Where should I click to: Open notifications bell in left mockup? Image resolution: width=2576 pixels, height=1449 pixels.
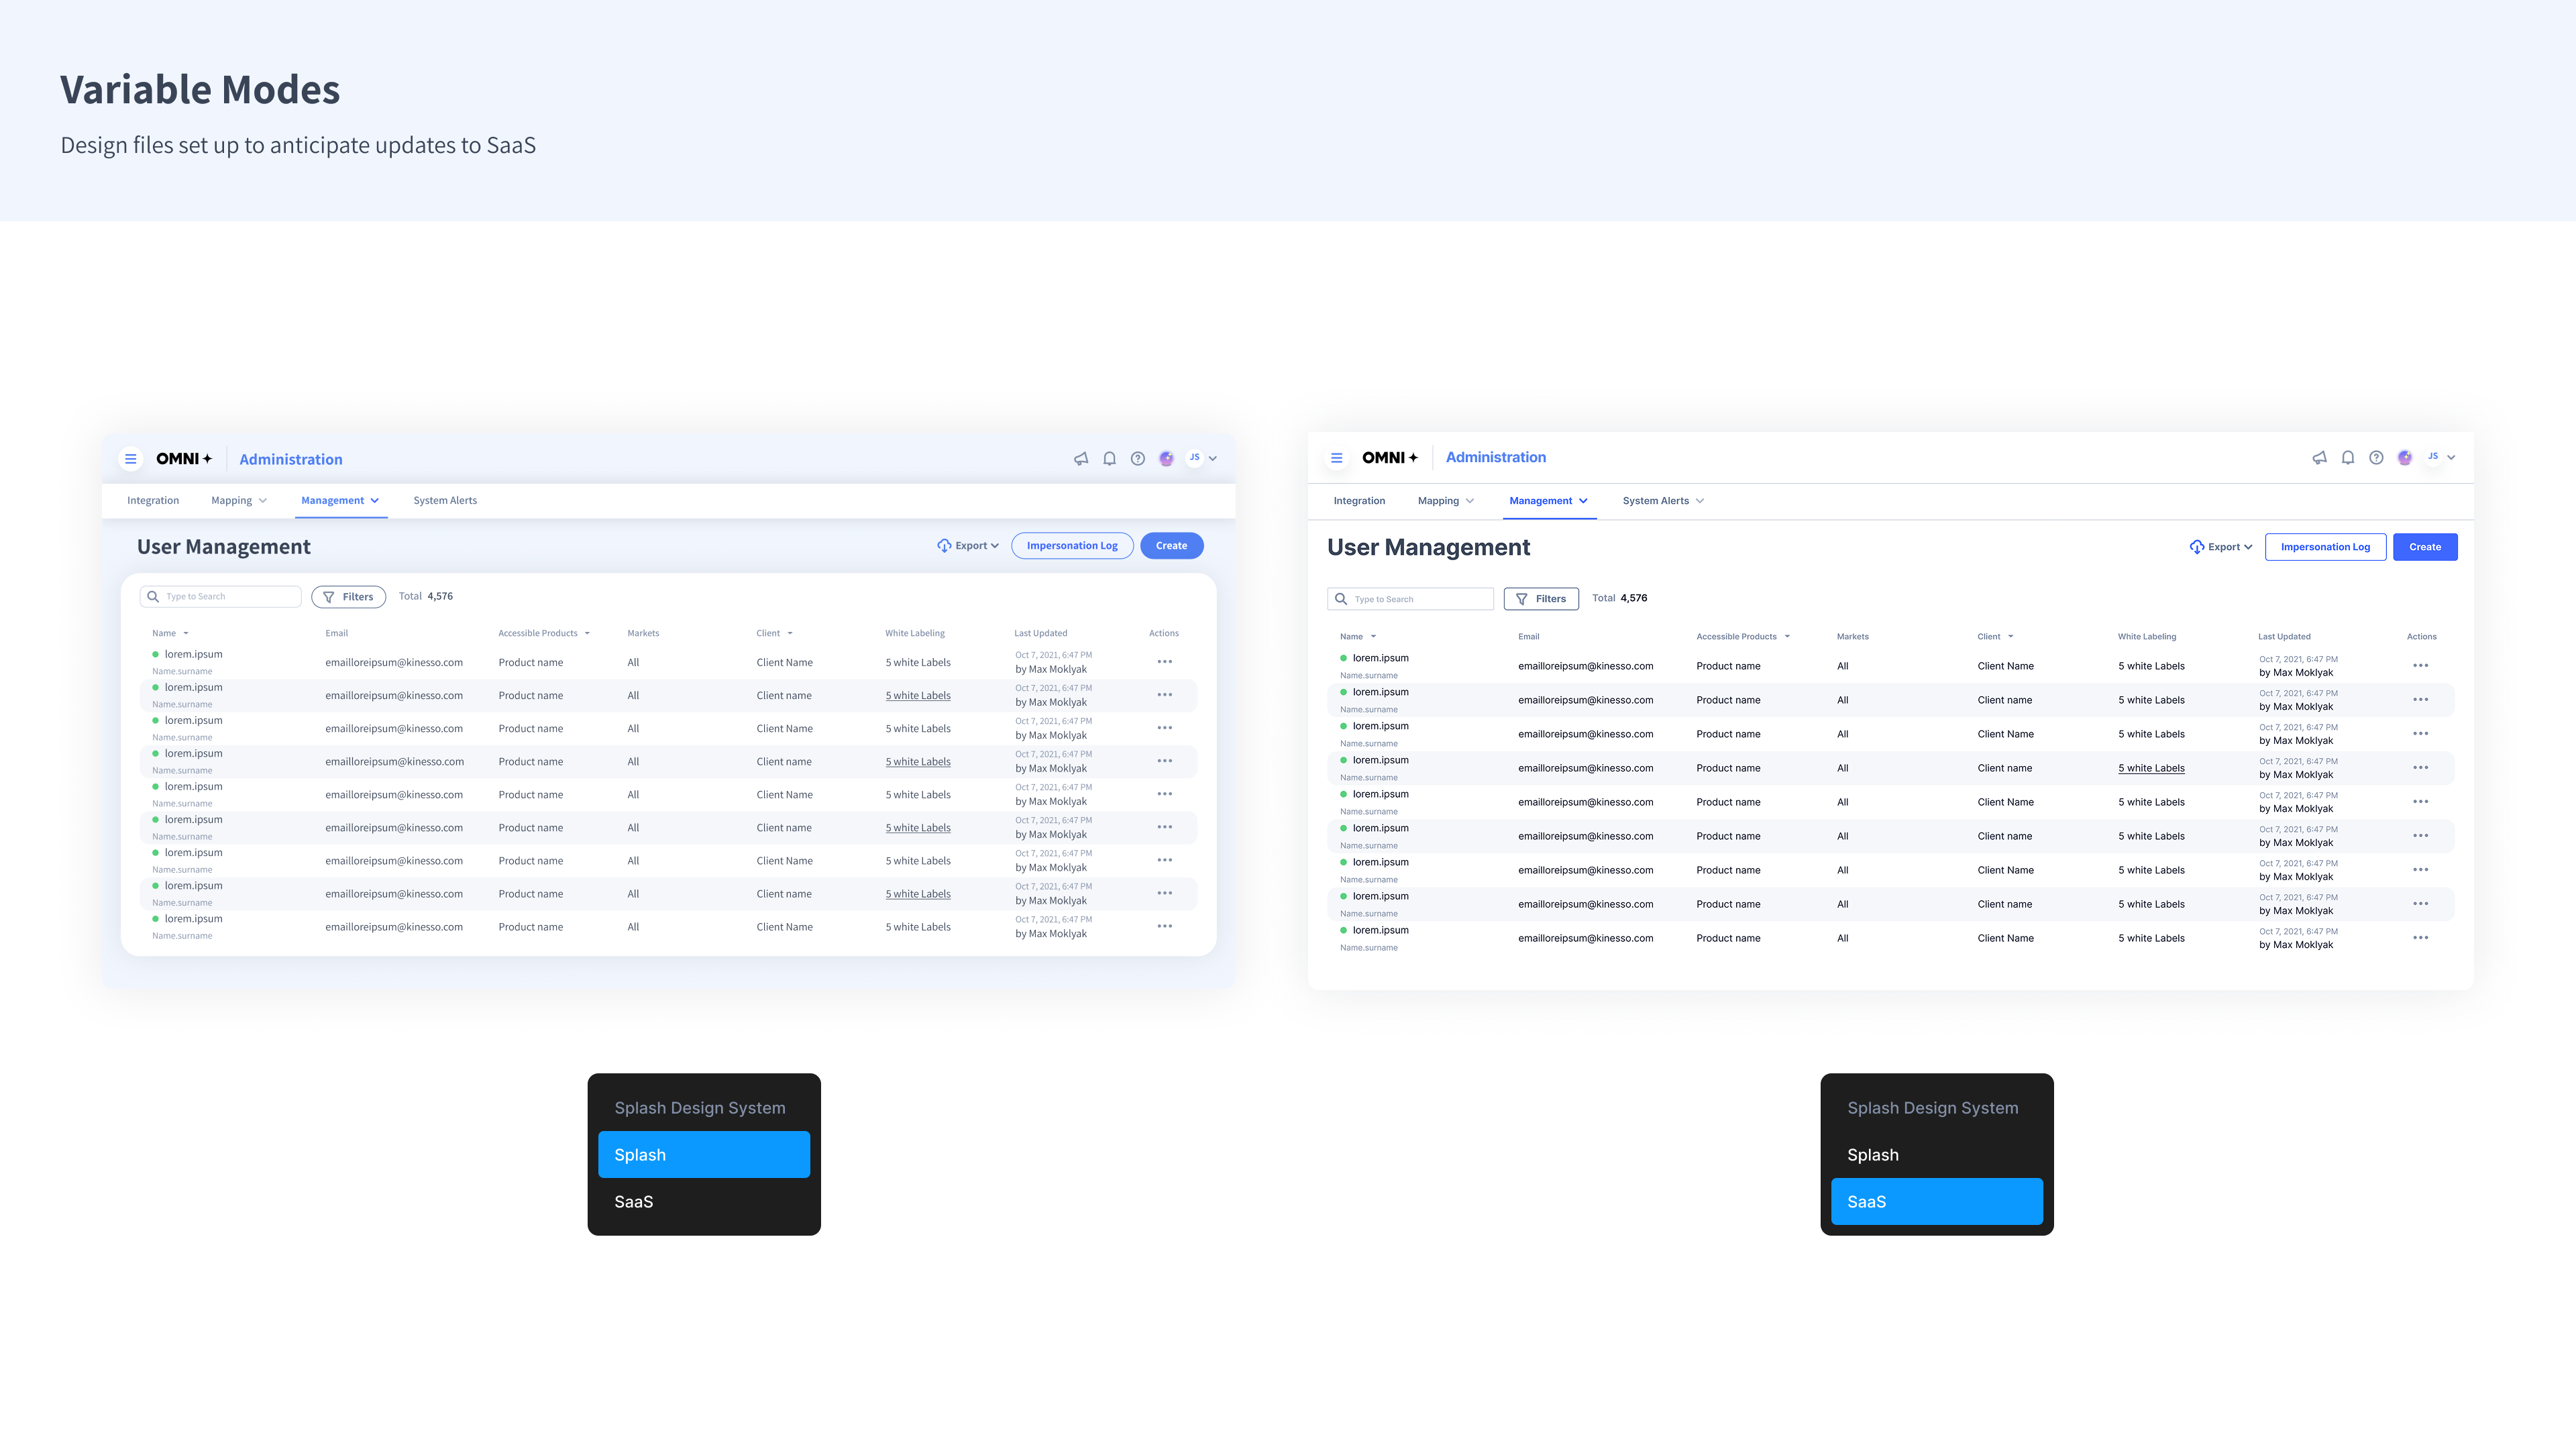1109,459
